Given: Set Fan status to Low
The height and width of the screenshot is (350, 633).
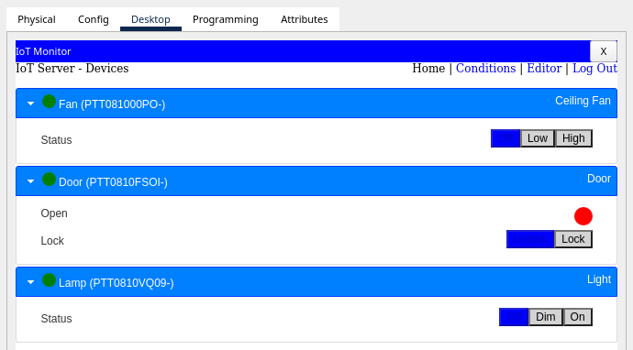Looking at the screenshot, I should pos(538,138).
